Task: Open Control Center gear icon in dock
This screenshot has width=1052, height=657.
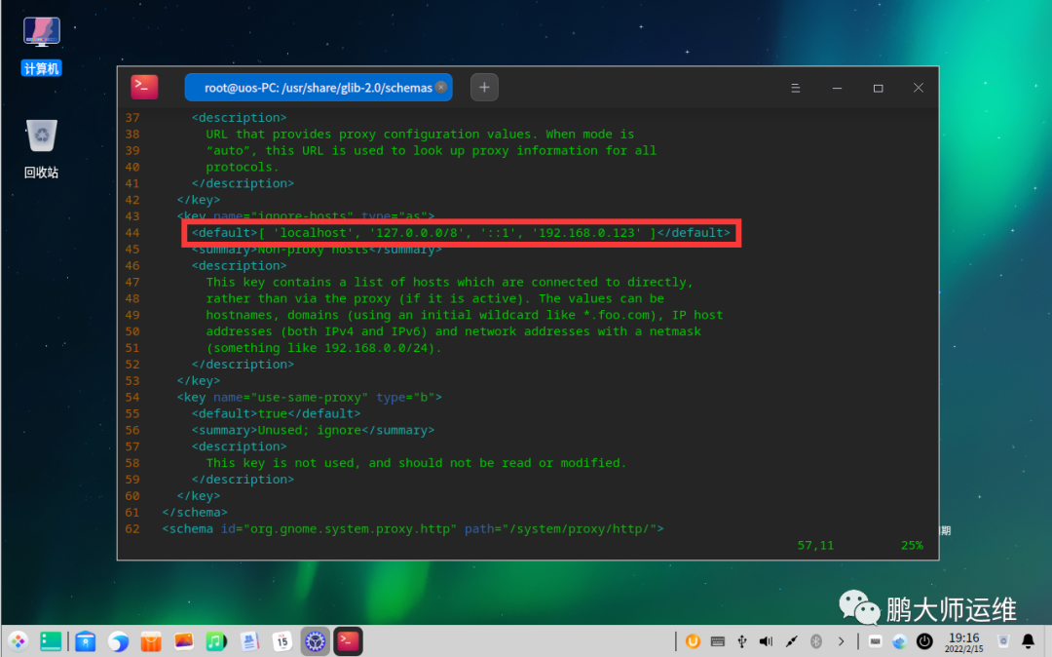Action: (x=315, y=641)
